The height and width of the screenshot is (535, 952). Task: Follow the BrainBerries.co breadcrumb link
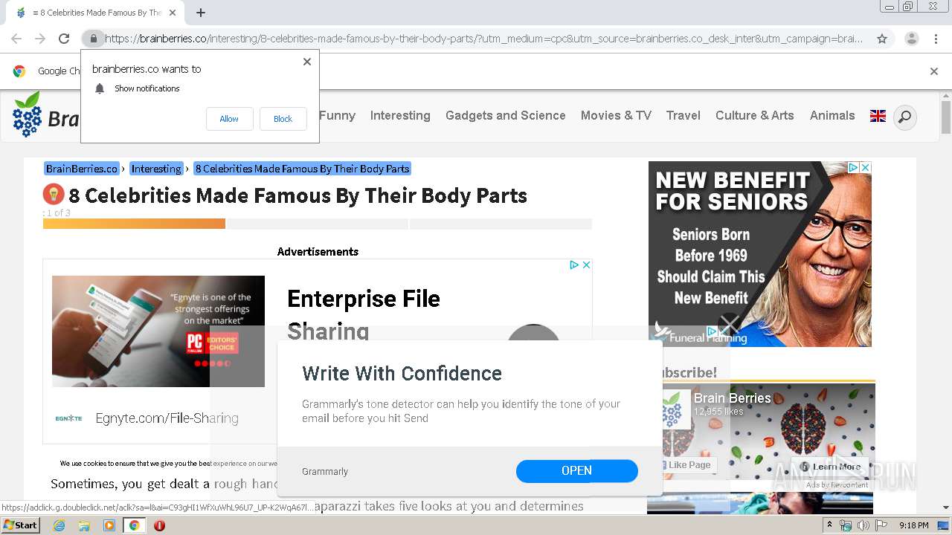tap(82, 169)
